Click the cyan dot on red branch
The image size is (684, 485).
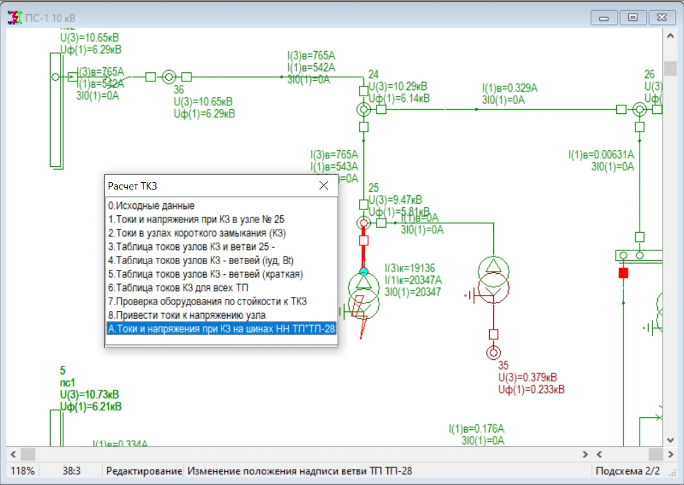coord(364,272)
